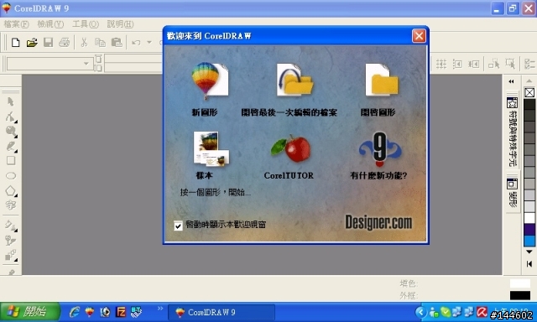Select the Interactive Transparency tool
The height and width of the screenshot is (322, 537).
pyautogui.click(x=11, y=241)
